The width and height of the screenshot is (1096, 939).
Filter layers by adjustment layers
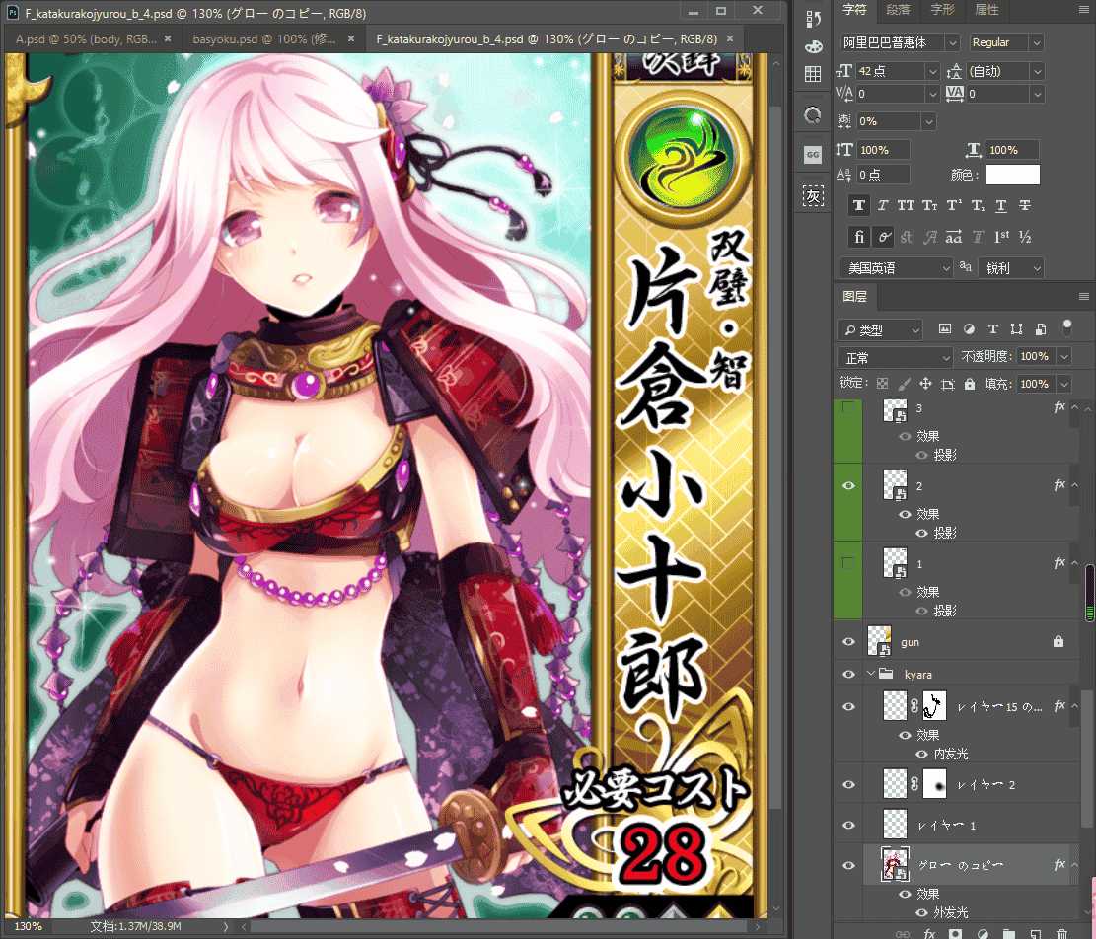[x=969, y=329]
